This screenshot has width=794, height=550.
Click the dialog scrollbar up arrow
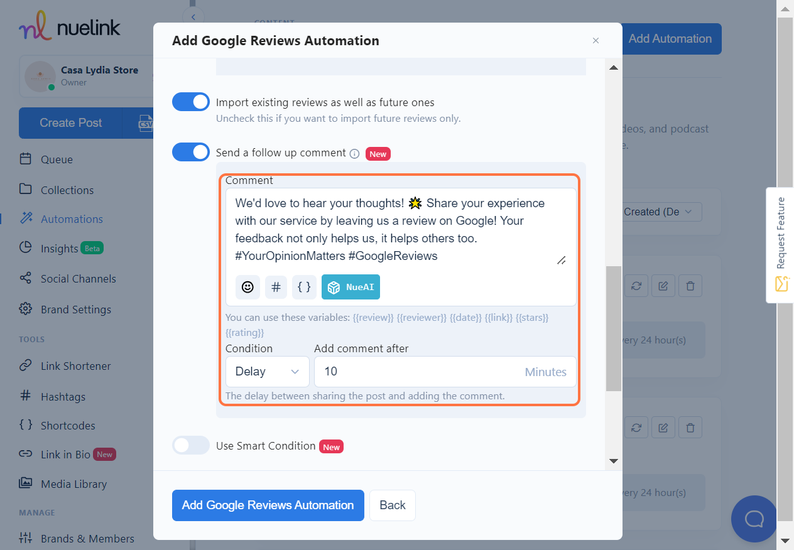(614, 67)
